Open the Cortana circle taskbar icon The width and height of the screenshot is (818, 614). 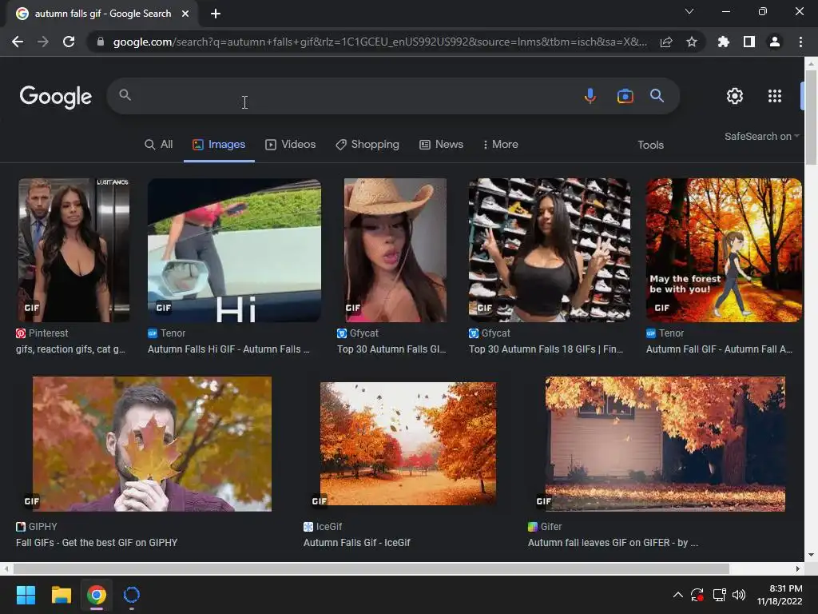(132, 595)
